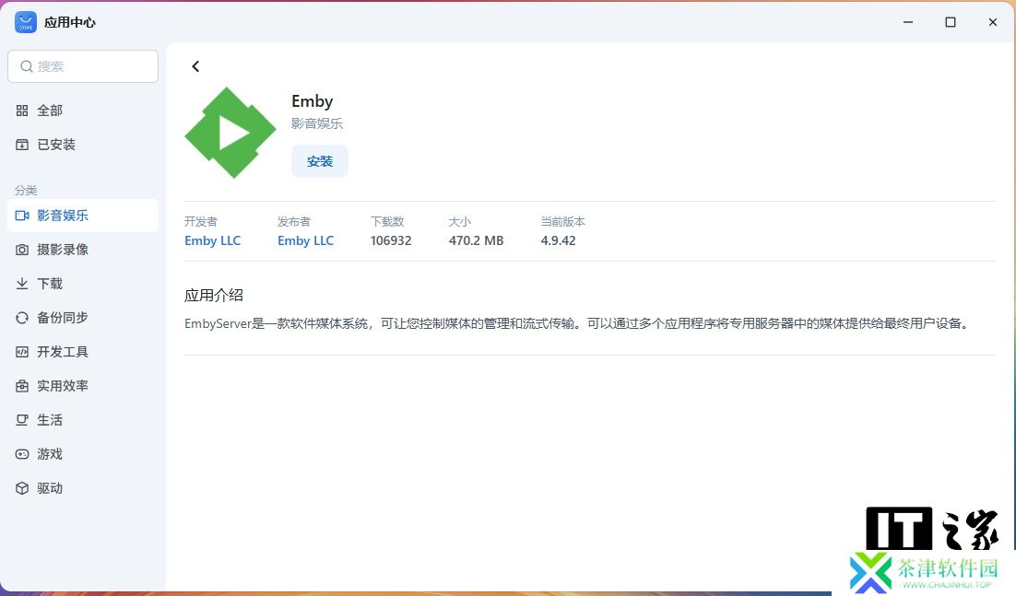The image size is (1016, 596).
Task: Select the 实用效率 category label
Action: pos(63,386)
